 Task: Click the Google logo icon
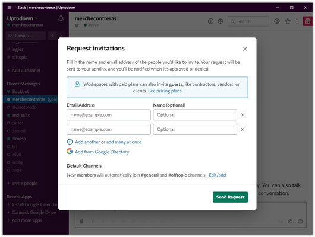tap(70, 151)
